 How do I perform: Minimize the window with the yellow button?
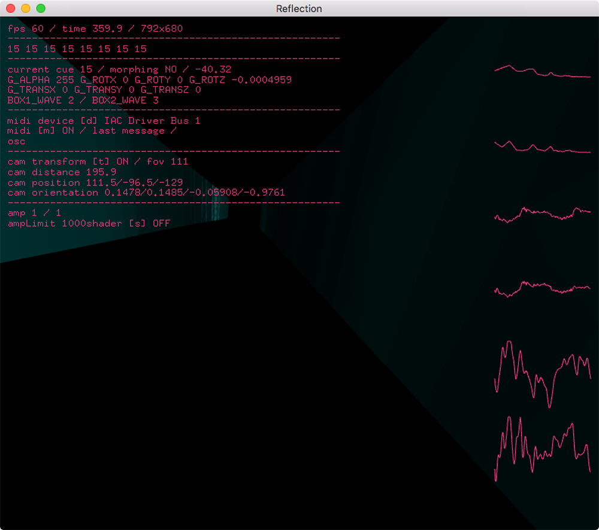point(26,8)
